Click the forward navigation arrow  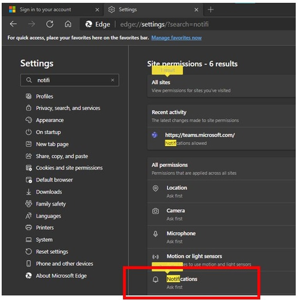pyautogui.click(x=32, y=24)
